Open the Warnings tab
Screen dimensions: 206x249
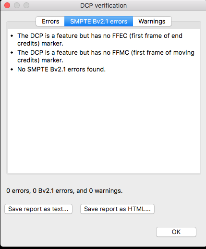[x=152, y=22]
